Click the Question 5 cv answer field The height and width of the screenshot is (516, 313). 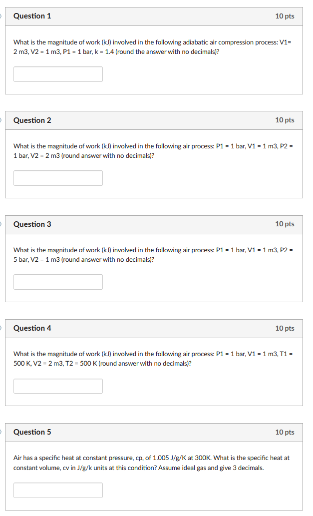pos(58,490)
